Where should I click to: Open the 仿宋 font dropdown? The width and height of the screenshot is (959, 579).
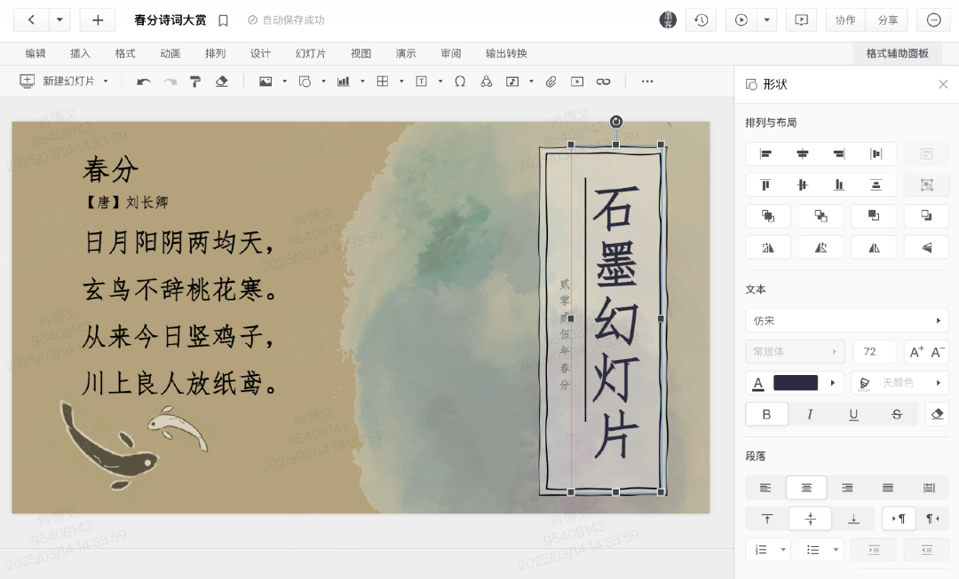(x=846, y=320)
